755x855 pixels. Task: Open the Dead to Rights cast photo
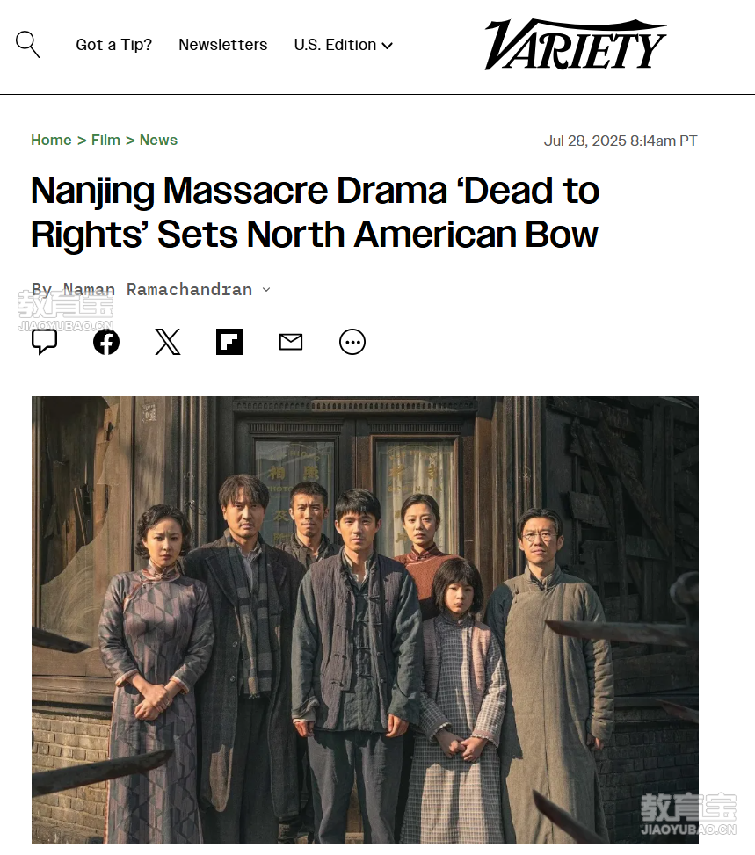click(x=365, y=620)
